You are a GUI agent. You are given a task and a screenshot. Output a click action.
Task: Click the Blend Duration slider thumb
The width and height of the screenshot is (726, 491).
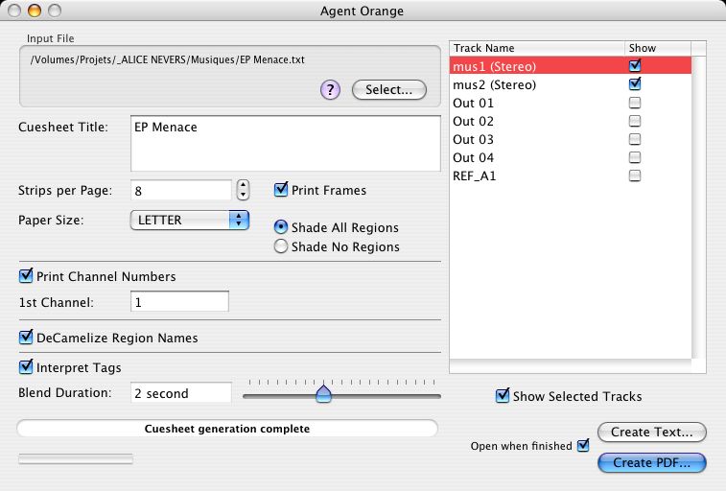[x=324, y=393]
